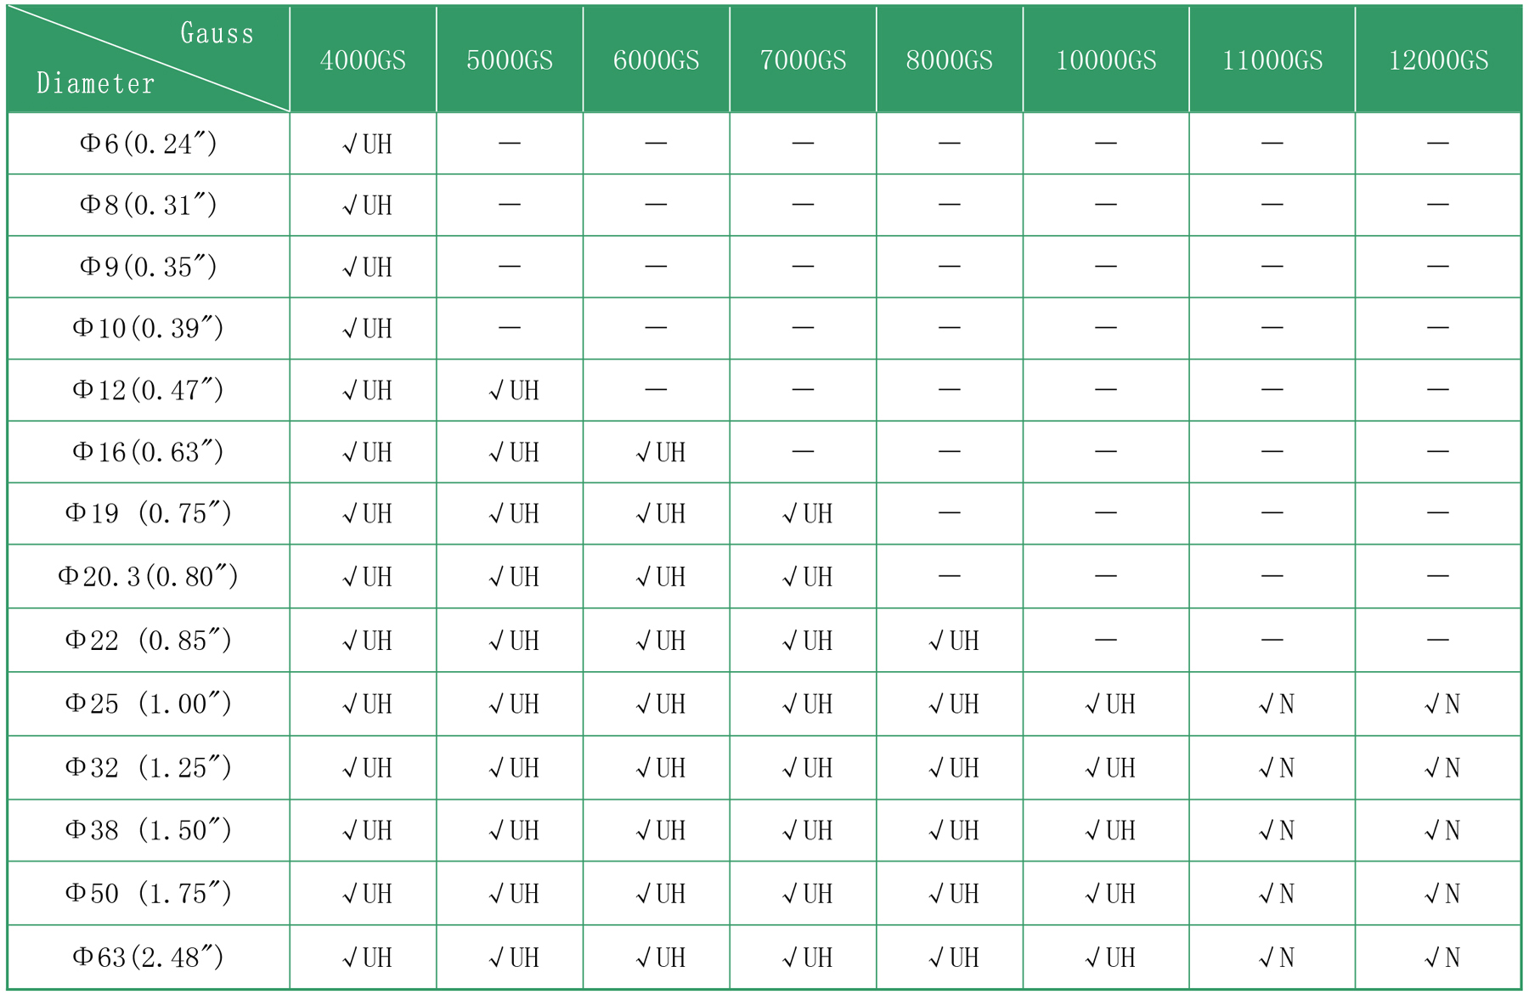This screenshot has height=1000, width=1529.
Task: Select the 10000GS header cell
Action: [1105, 60]
